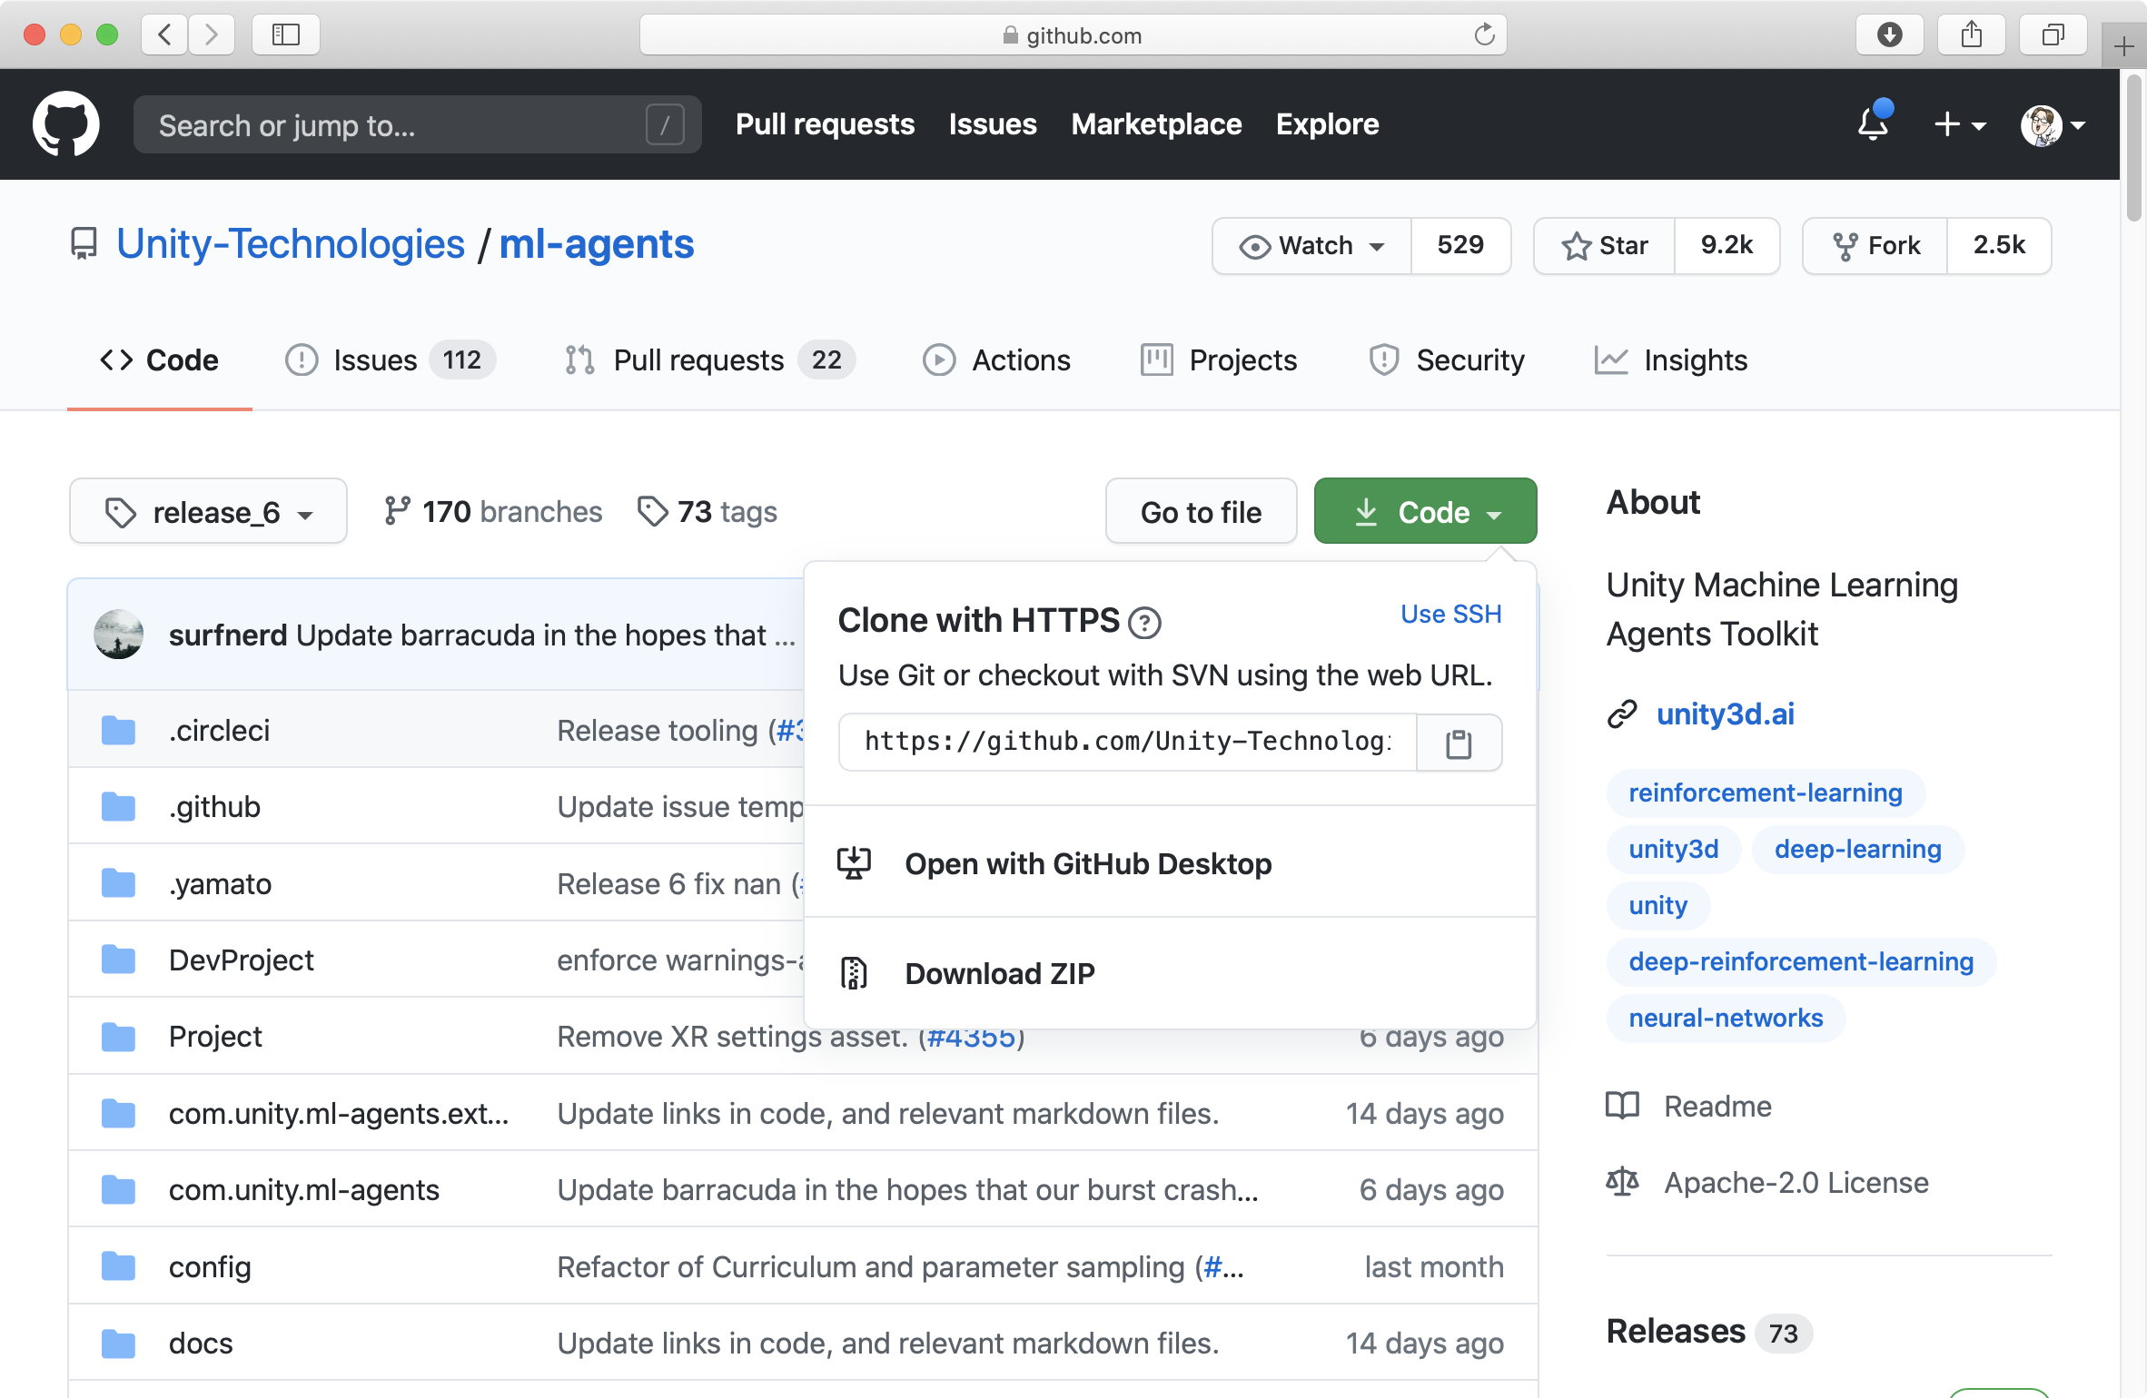Click the Go to file button

[x=1201, y=512]
